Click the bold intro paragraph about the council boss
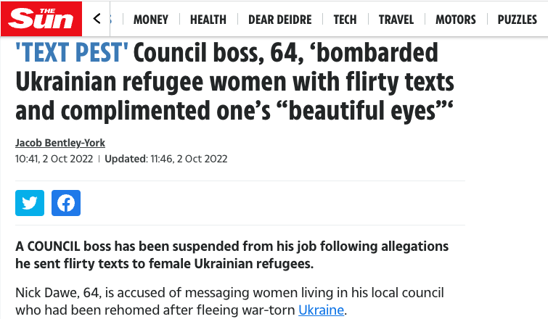This screenshot has height=319, width=548. [x=232, y=255]
